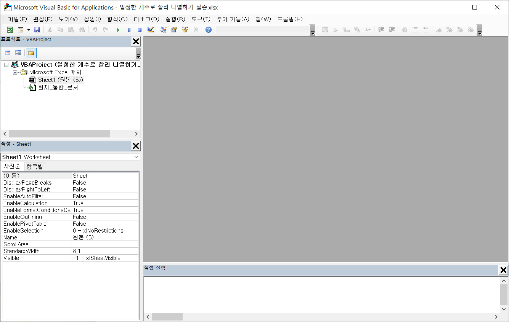Image resolution: width=509 pixels, height=322 pixels.
Task: Open the 디버그(D) menu
Action: (x=146, y=19)
